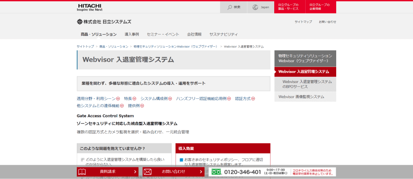Click the down arrow next to 適用分野・利用シーン
413x179 pixels.
(118, 99)
